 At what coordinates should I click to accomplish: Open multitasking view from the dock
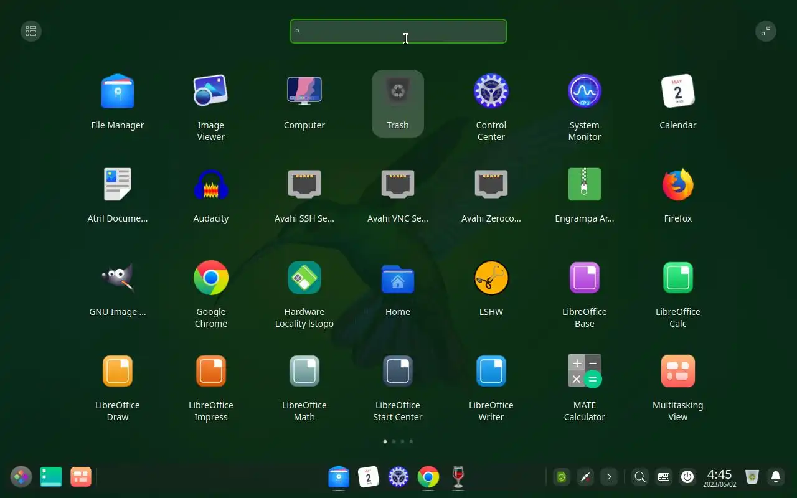coord(81,477)
